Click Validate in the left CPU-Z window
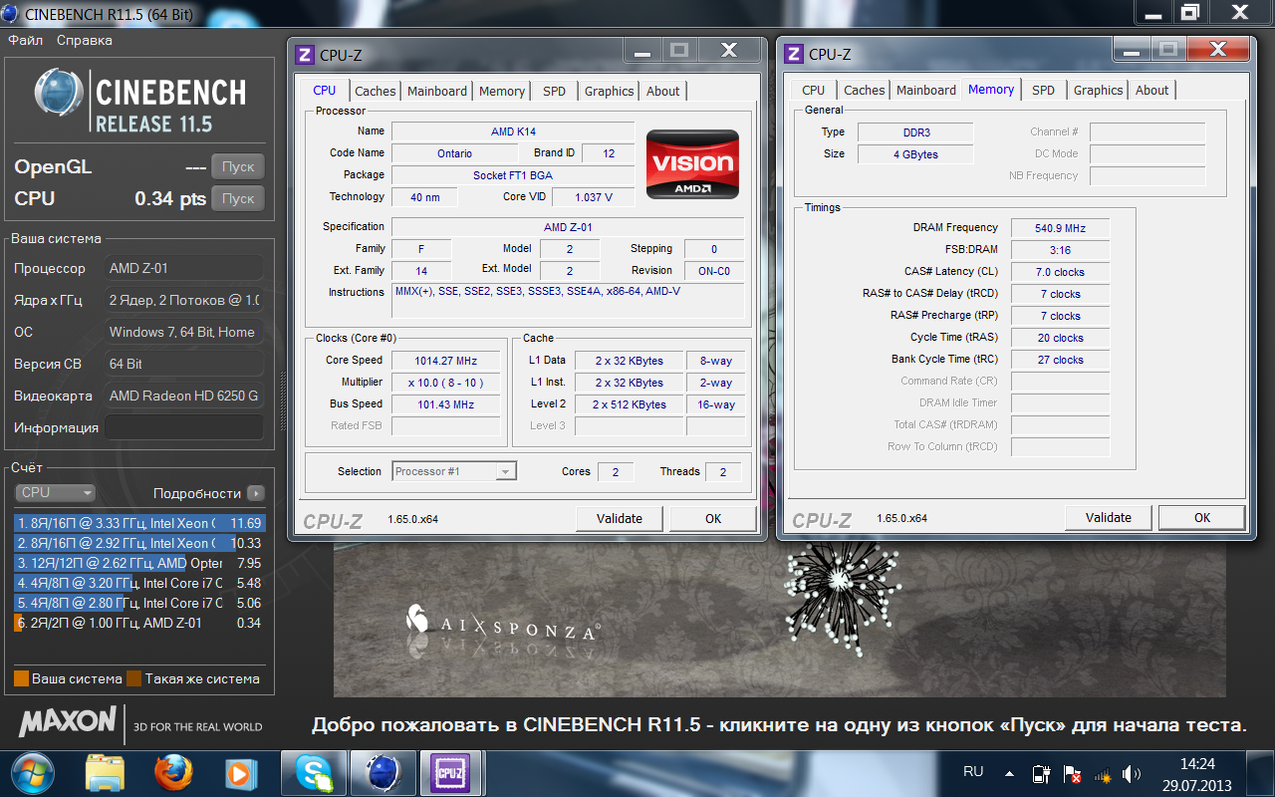 click(620, 518)
